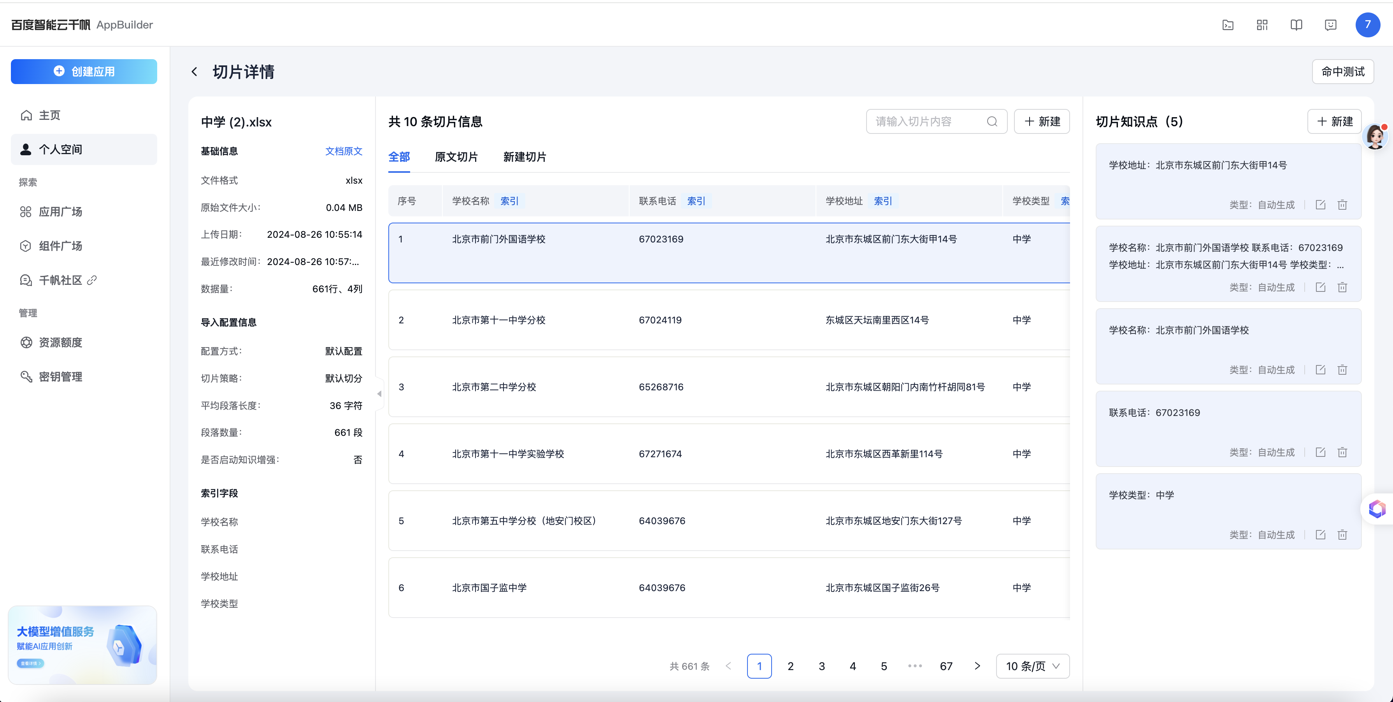The width and height of the screenshot is (1393, 702).
Task: Click the 创建应用 button
Action: 84,71
